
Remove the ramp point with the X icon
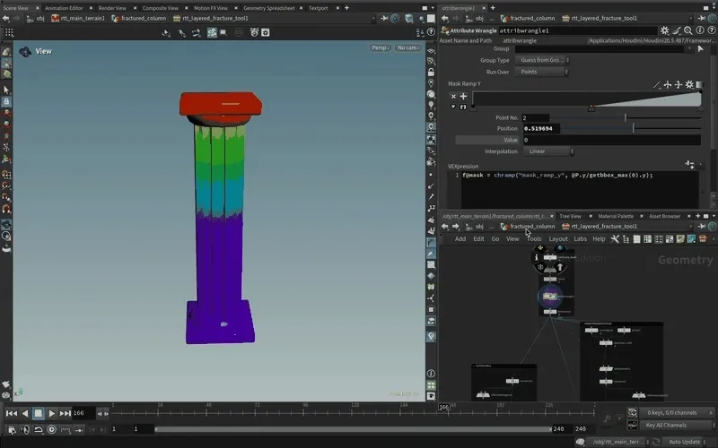[452, 96]
